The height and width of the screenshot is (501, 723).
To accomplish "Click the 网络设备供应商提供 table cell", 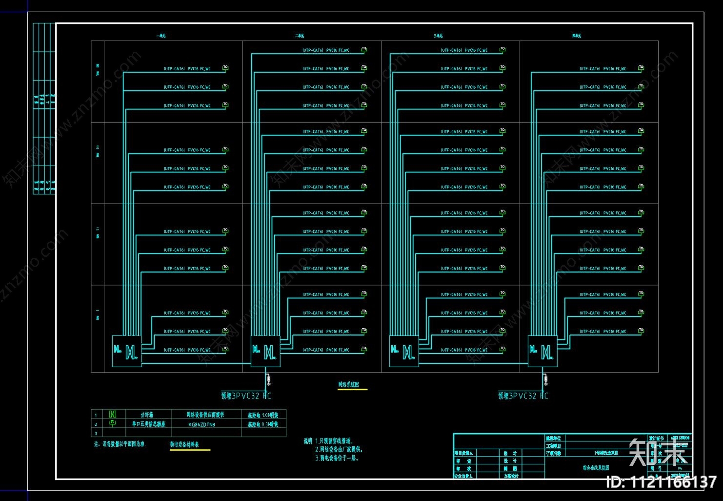I will (x=205, y=415).
